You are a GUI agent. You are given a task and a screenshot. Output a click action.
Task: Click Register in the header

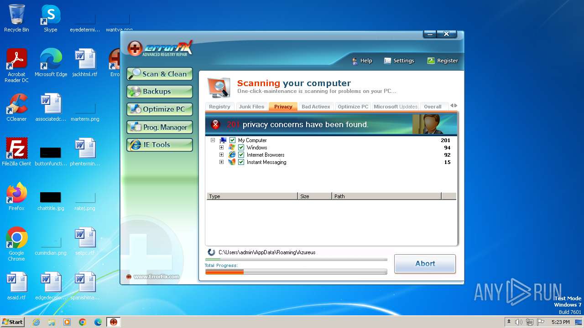click(443, 61)
